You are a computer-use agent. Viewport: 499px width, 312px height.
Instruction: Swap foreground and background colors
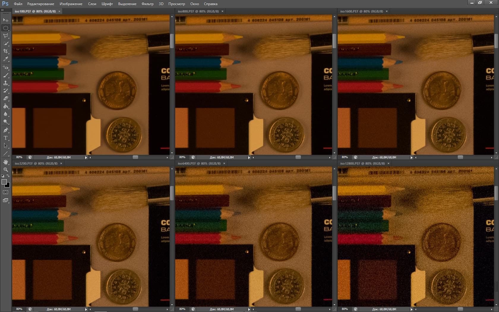(x=8, y=176)
